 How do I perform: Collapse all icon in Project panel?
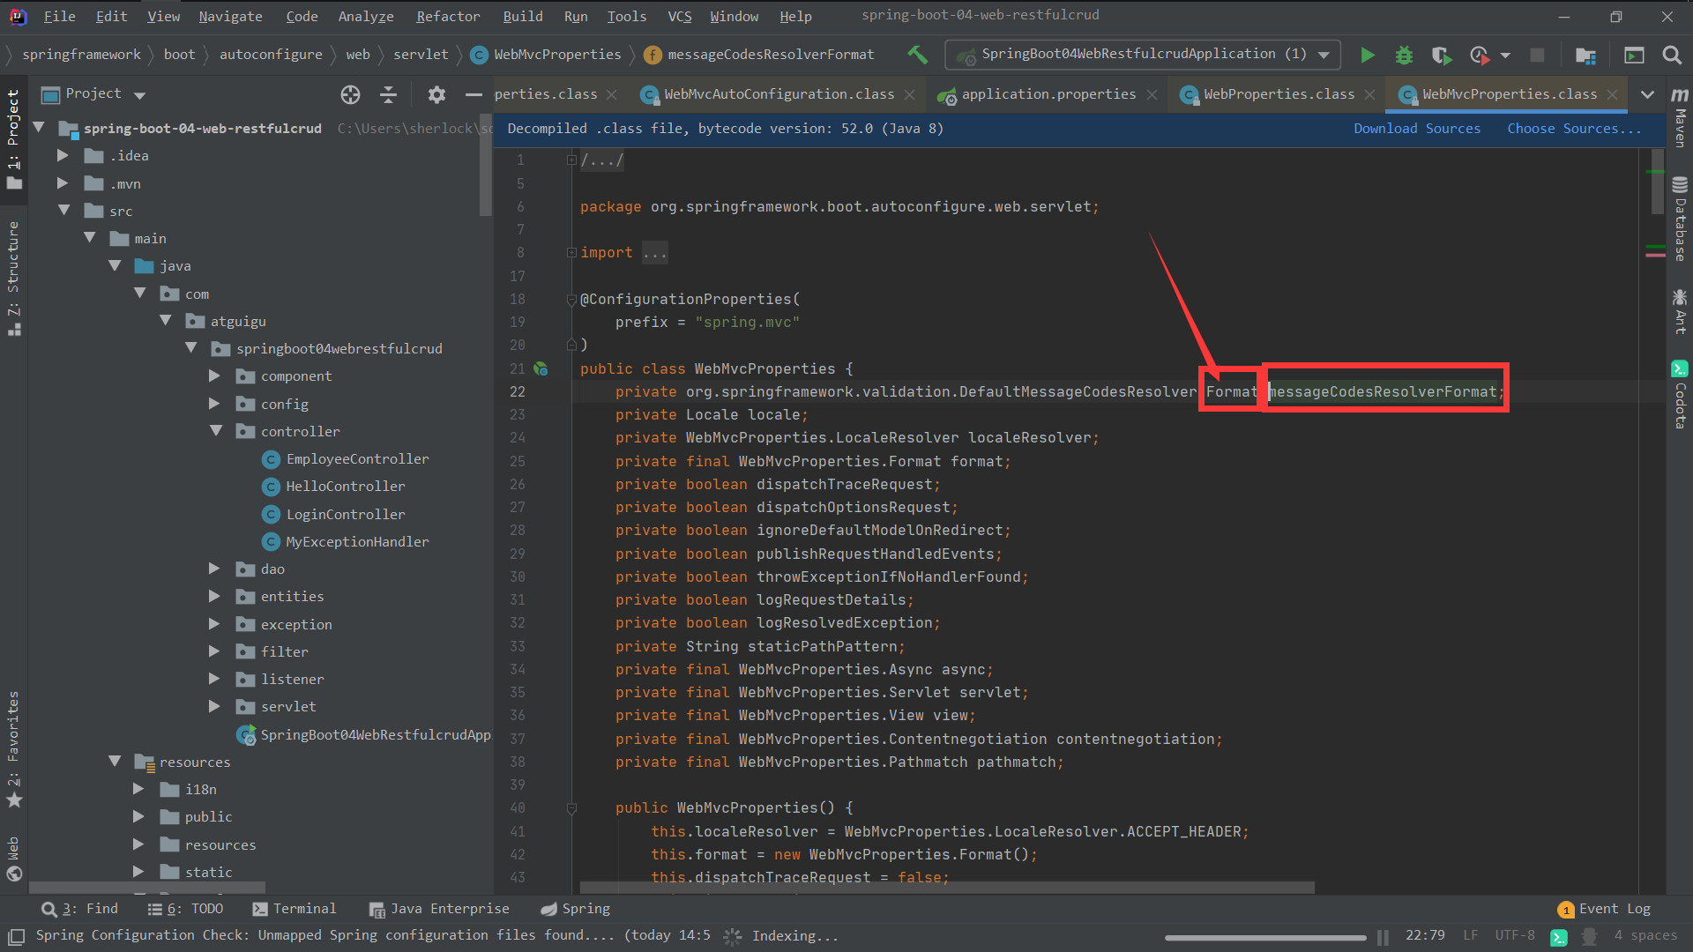pos(388,94)
